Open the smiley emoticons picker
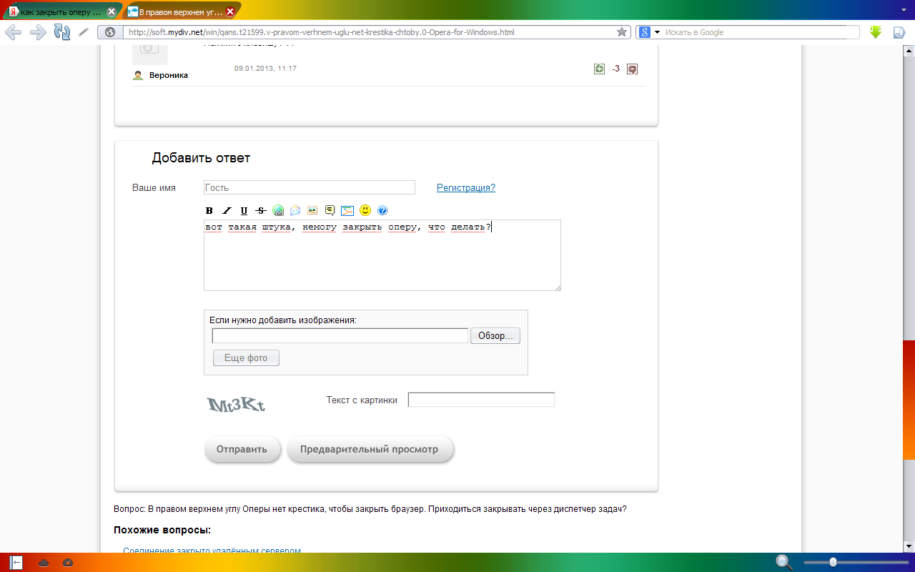The width and height of the screenshot is (915, 572). [x=365, y=210]
